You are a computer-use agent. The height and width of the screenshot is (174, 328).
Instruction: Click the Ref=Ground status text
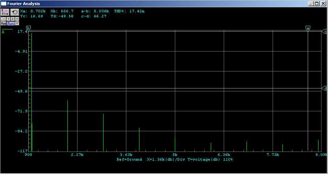point(129,159)
